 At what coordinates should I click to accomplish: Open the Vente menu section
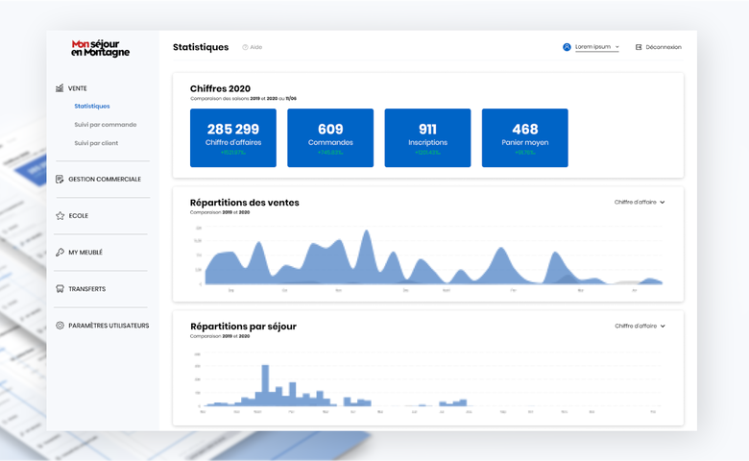[78, 88]
